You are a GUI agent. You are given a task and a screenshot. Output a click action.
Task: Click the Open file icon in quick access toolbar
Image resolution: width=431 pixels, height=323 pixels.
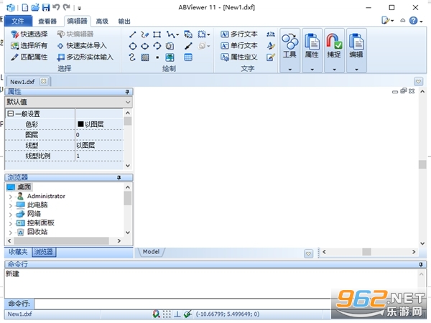[x=35, y=7]
